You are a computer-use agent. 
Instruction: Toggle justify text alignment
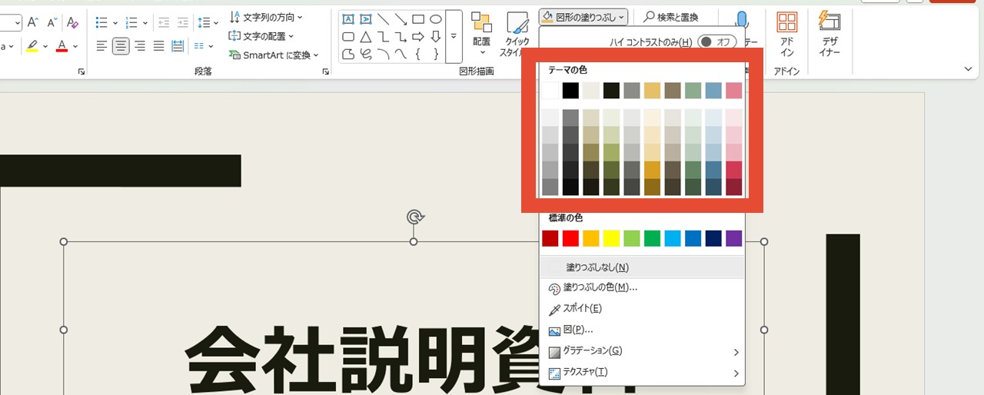point(159,46)
